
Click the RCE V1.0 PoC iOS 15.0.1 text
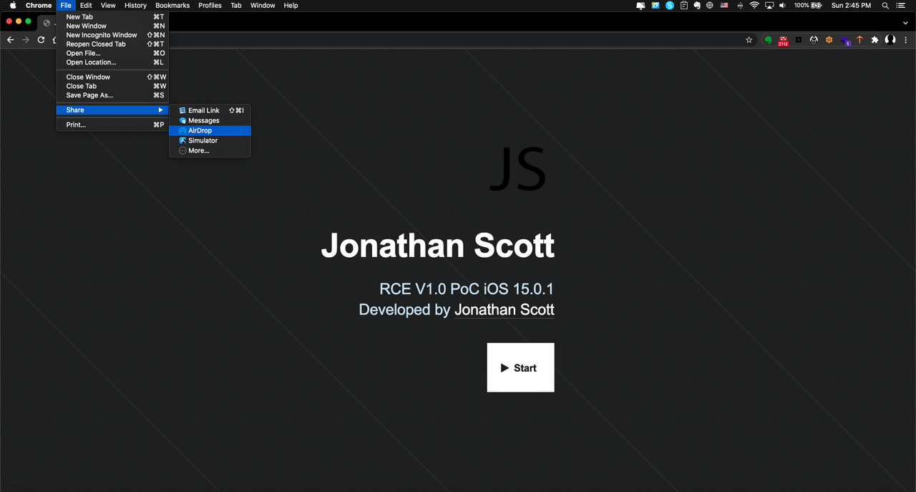coord(467,289)
